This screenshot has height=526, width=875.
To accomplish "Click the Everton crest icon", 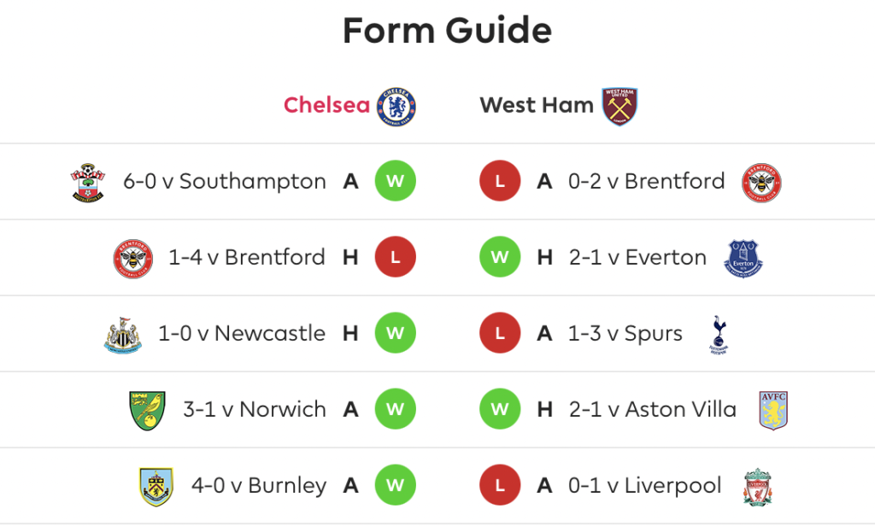I will pos(743,258).
